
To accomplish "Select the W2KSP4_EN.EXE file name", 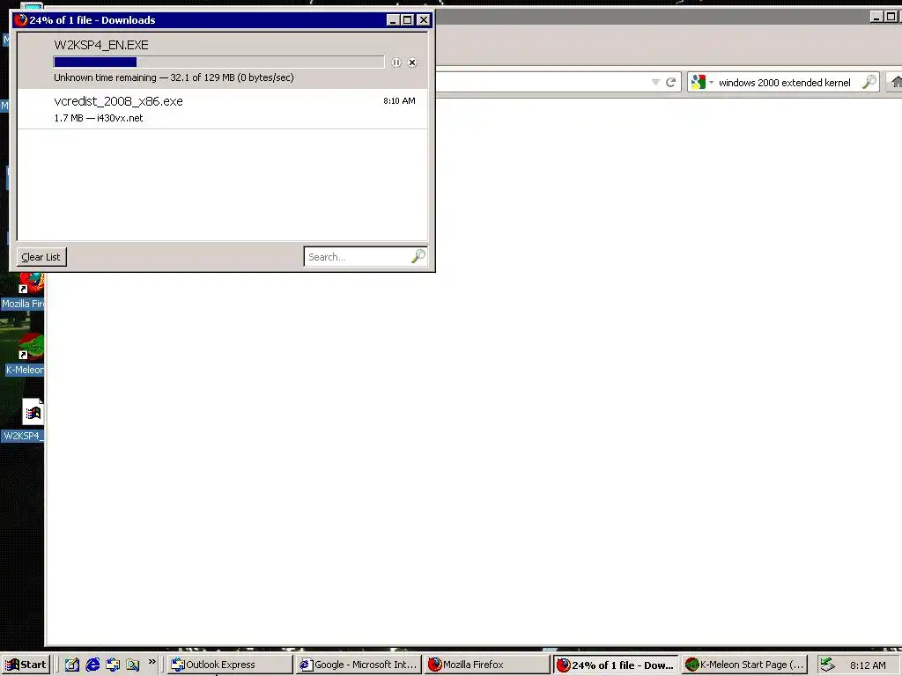I will (101, 45).
